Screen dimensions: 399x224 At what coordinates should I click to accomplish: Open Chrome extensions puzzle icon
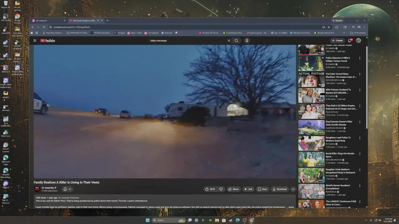[x=337, y=27]
